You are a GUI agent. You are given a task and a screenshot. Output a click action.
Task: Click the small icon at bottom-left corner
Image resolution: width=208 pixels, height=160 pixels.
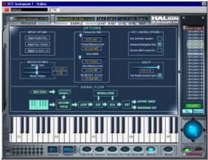(8, 151)
